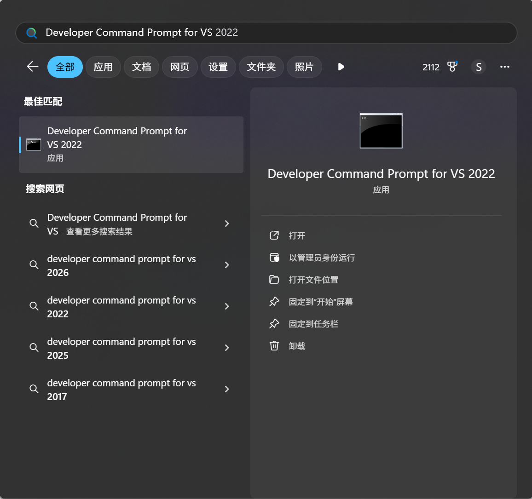Open the S account avatar
The height and width of the screenshot is (499, 532).
479,67
